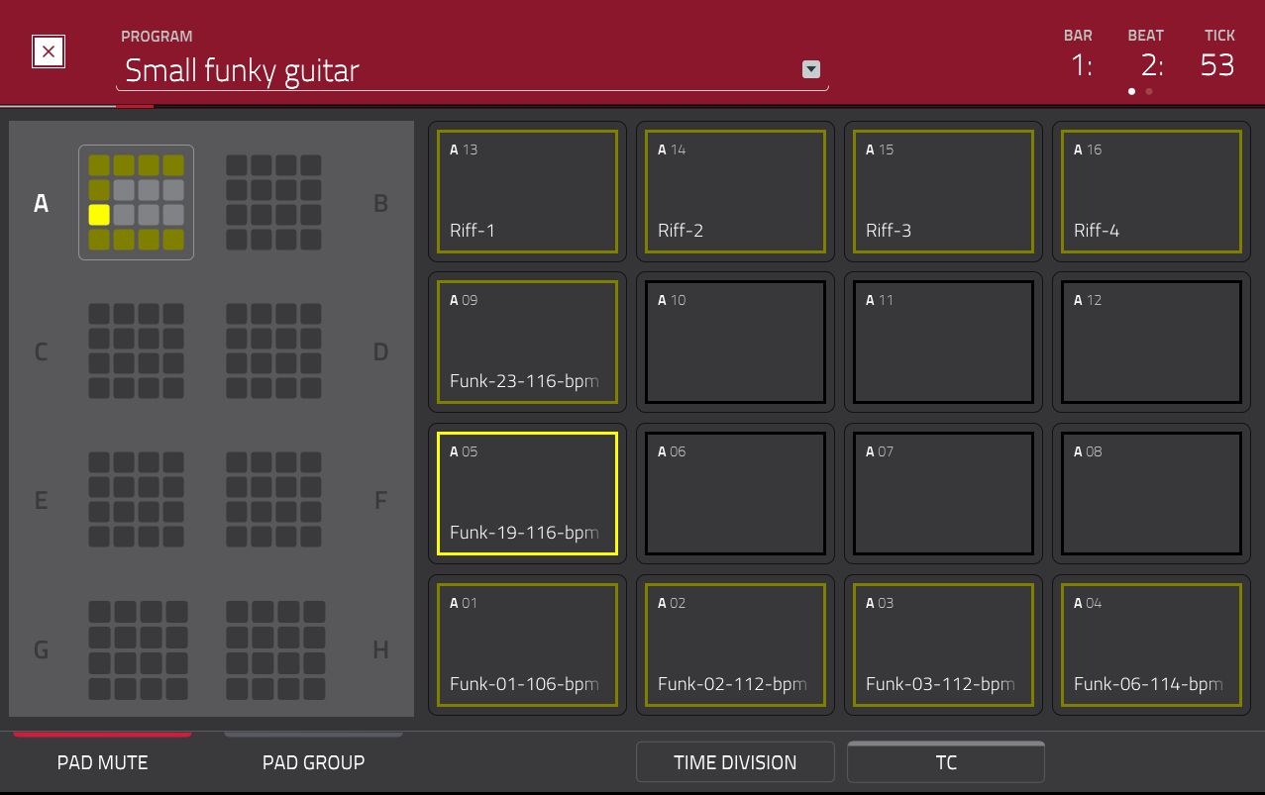
Task: Switch to the PAD MUTE tab
Action: pos(102,762)
